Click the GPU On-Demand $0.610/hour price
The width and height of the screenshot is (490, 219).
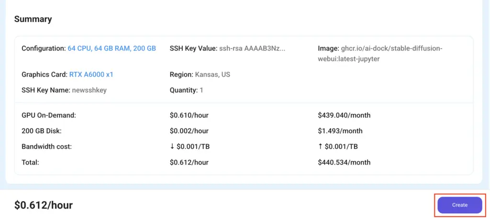coord(189,115)
